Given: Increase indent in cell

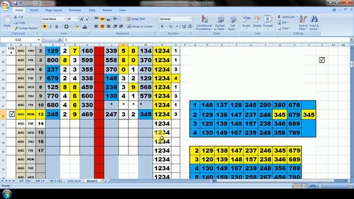Looking at the screenshot, I should click(x=121, y=27).
